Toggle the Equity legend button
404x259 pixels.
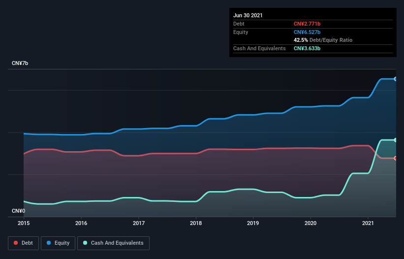click(58, 243)
